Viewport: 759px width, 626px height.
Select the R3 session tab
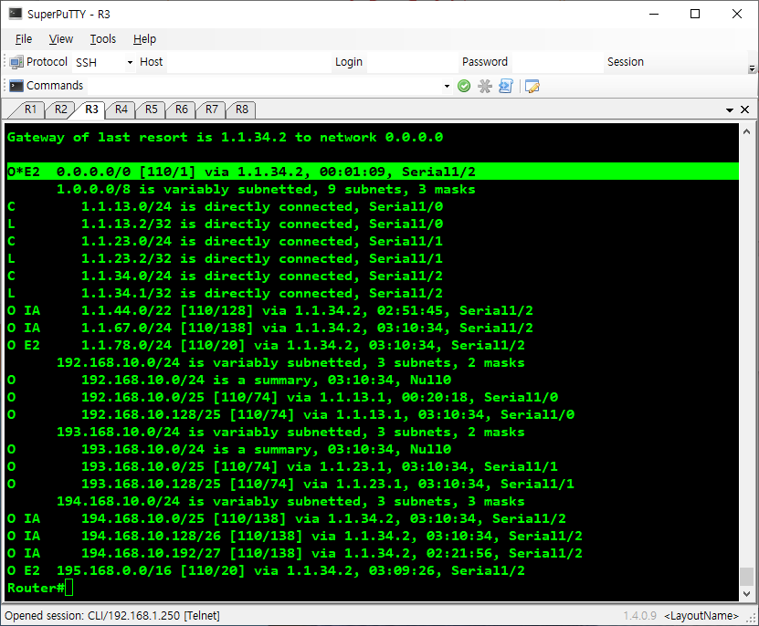(91, 109)
